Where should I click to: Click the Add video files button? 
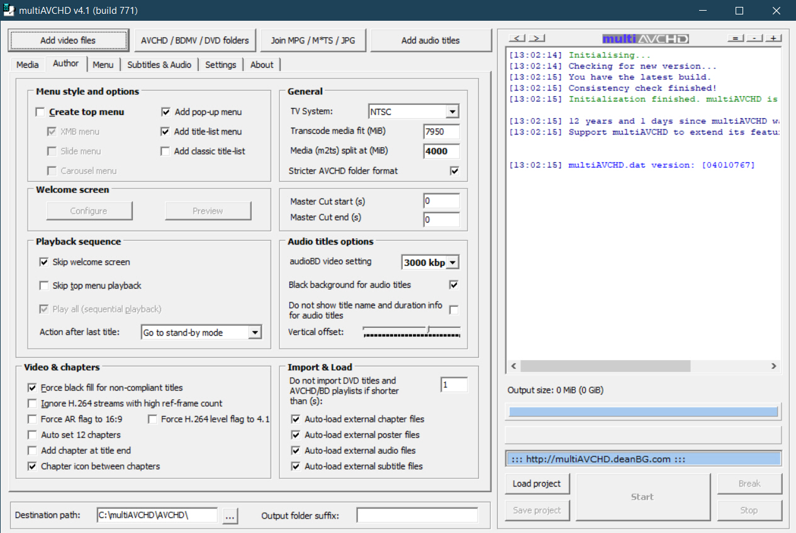[x=68, y=40]
